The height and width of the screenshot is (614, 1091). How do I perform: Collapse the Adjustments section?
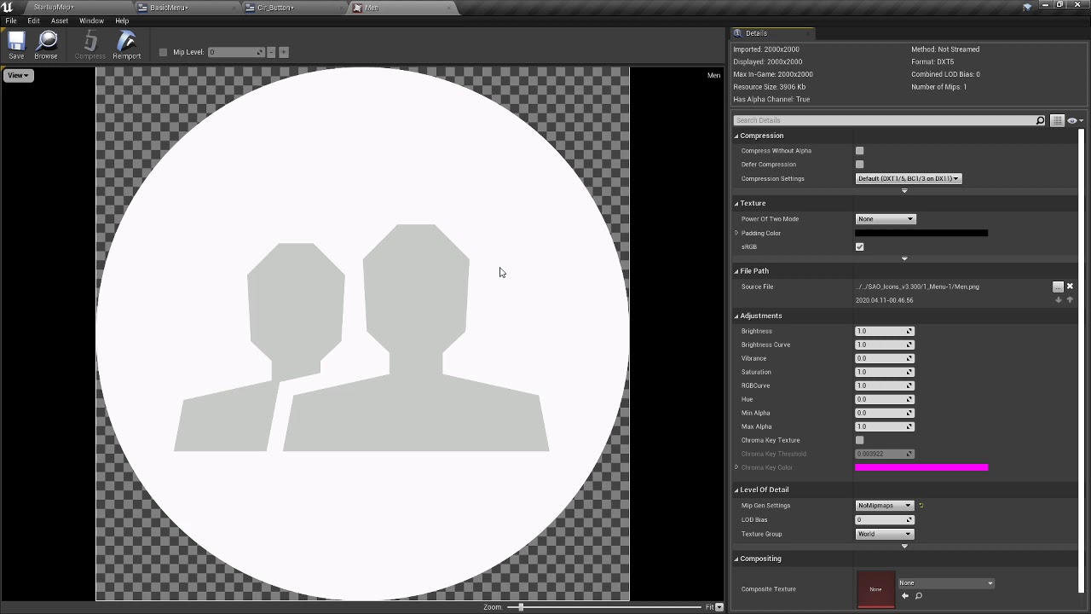pyautogui.click(x=736, y=316)
